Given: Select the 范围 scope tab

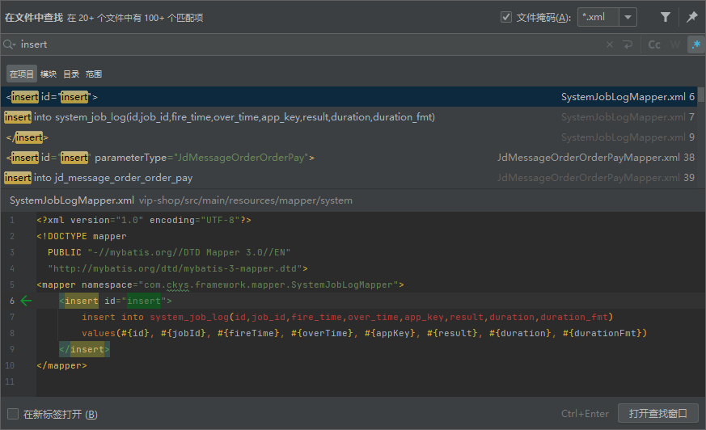Looking at the screenshot, I should [x=94, y=74].
